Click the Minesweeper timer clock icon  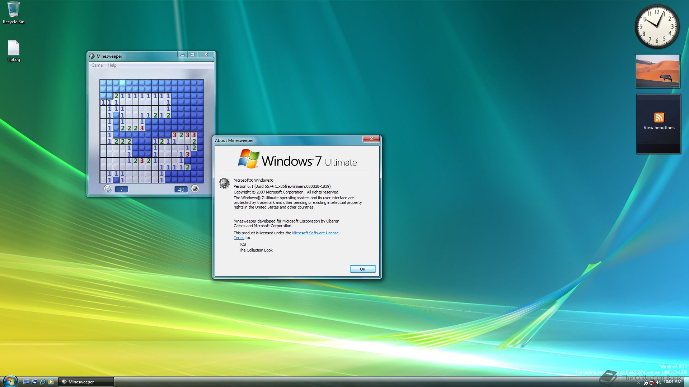(108, 189)
